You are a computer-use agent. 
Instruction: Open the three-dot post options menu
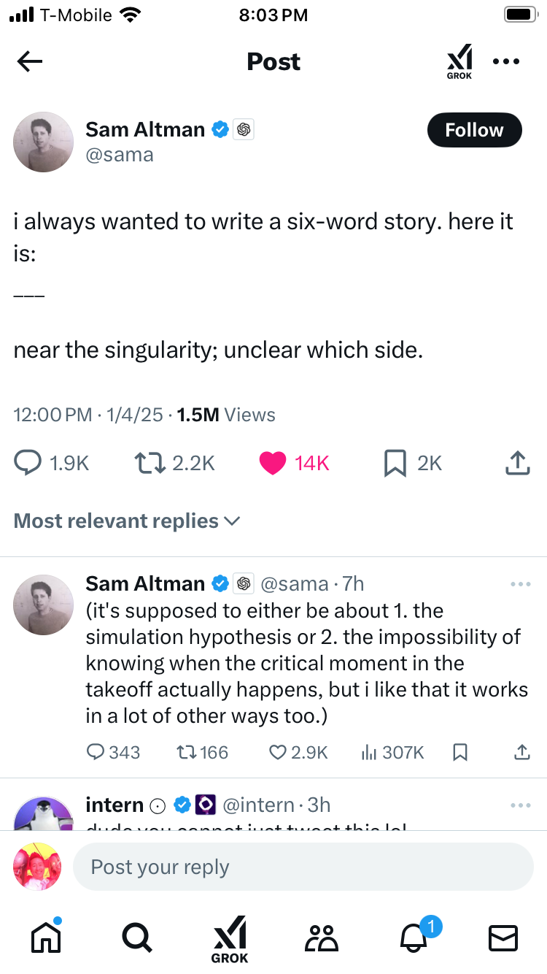506,61
